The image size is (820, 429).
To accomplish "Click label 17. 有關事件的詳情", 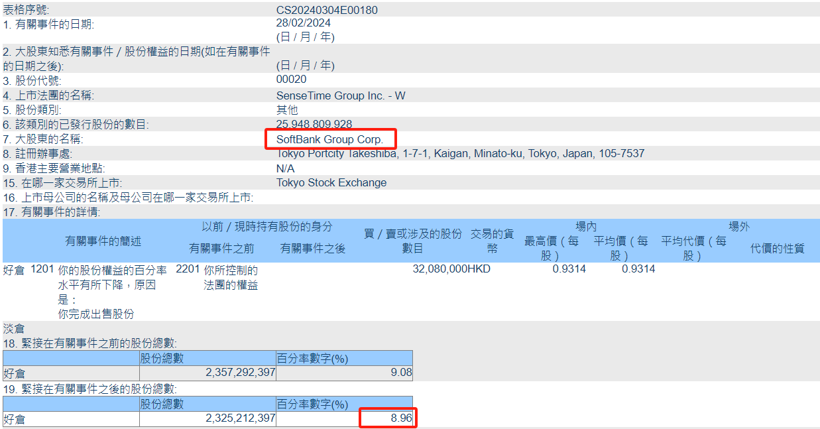I will pyautogui.click(x=51, y=212).
